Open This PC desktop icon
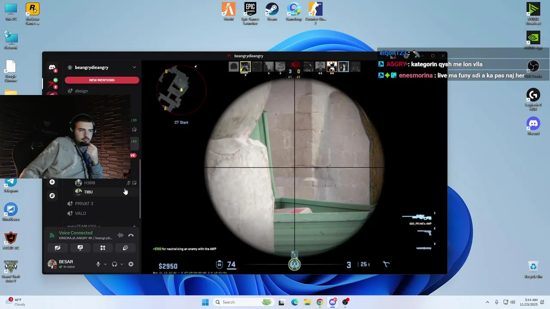Viewport: 550px width, 309px height. [11, 12]
